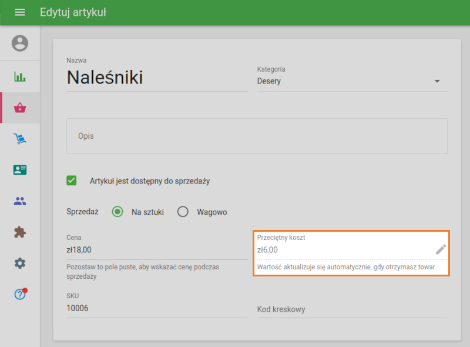
Task: Open the help question mark icon
Action: (20, 295)
